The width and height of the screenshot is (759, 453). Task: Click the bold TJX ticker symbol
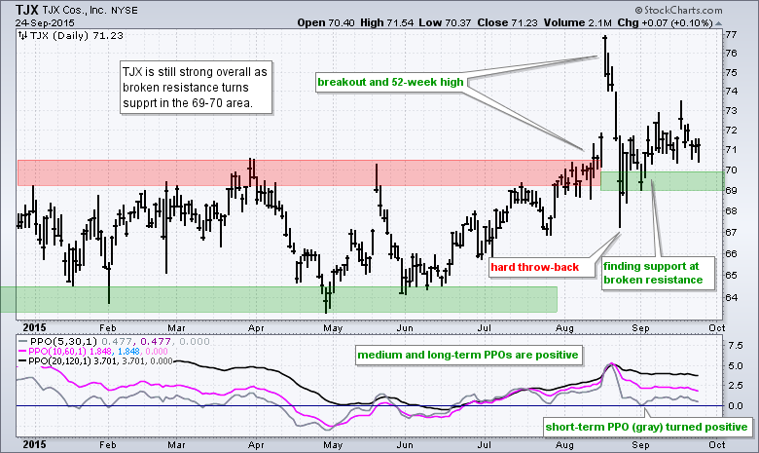point(26,9)
